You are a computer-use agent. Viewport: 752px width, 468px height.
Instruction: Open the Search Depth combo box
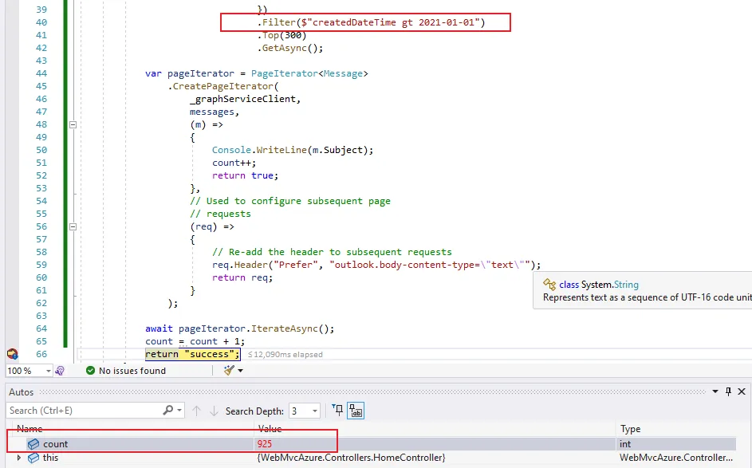(305, 411)
